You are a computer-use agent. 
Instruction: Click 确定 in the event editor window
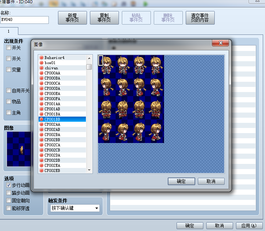point(190,225)
